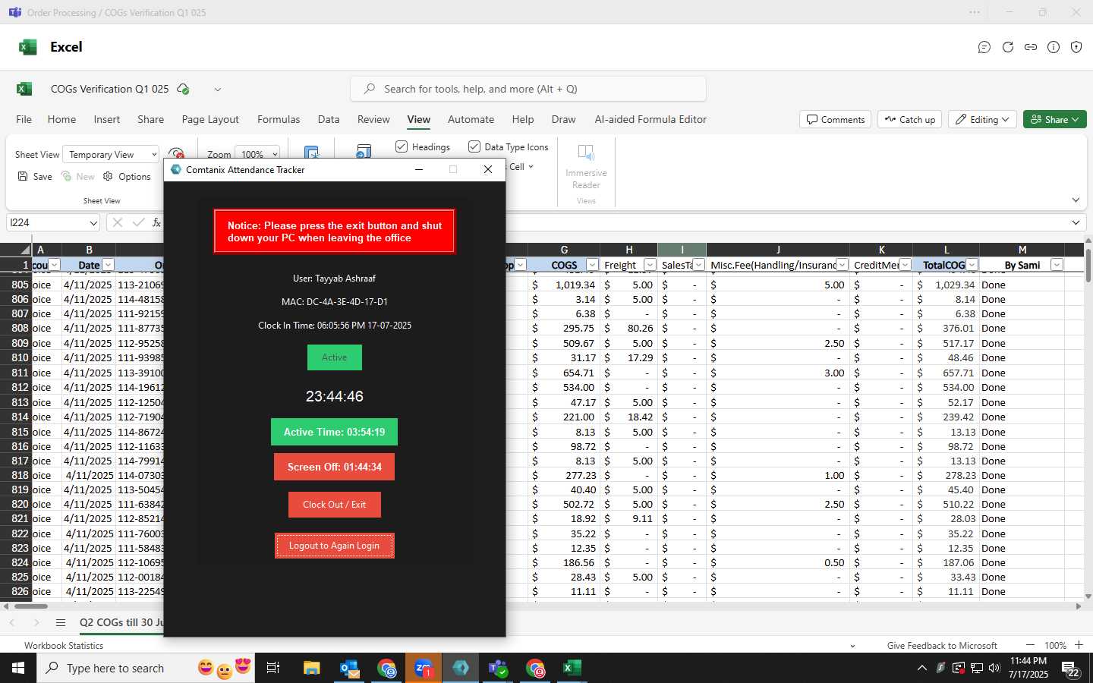Screen dimensions: 1093x683
Task: Open the COGS column filter dropdown
Action: coord(592,265)
